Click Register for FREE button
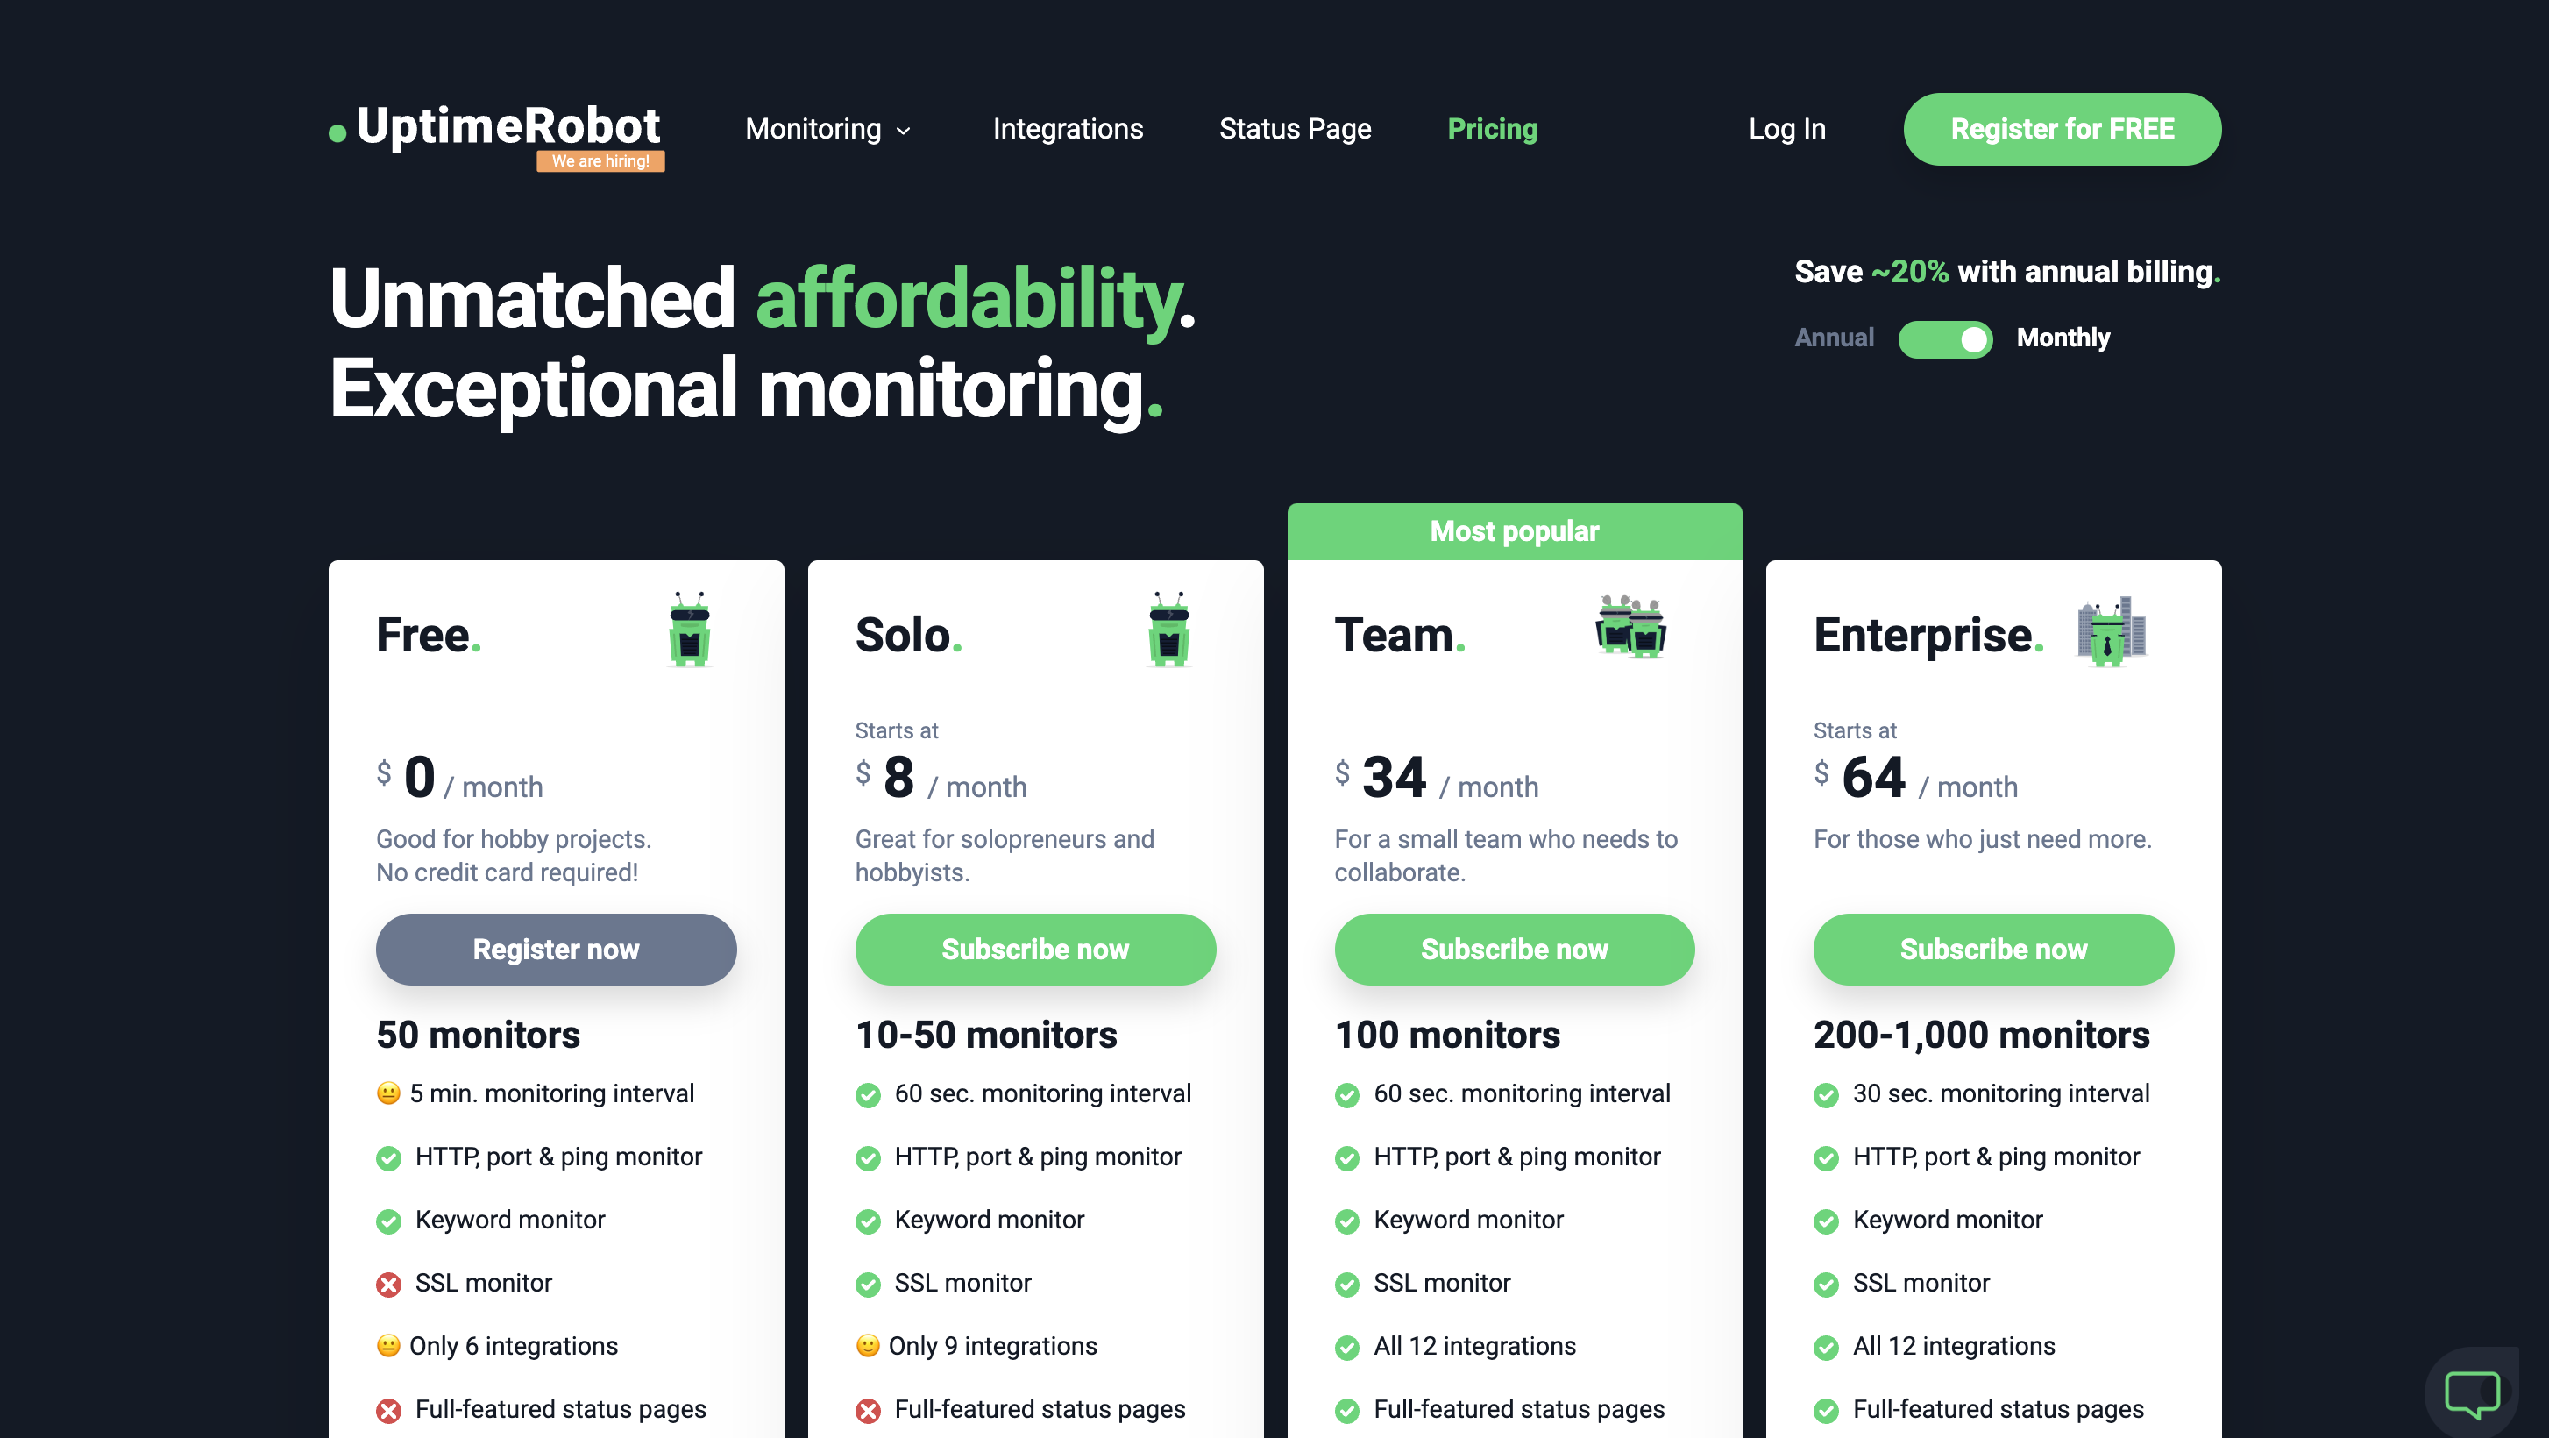The image size is (2549, 1438). 2061,128
